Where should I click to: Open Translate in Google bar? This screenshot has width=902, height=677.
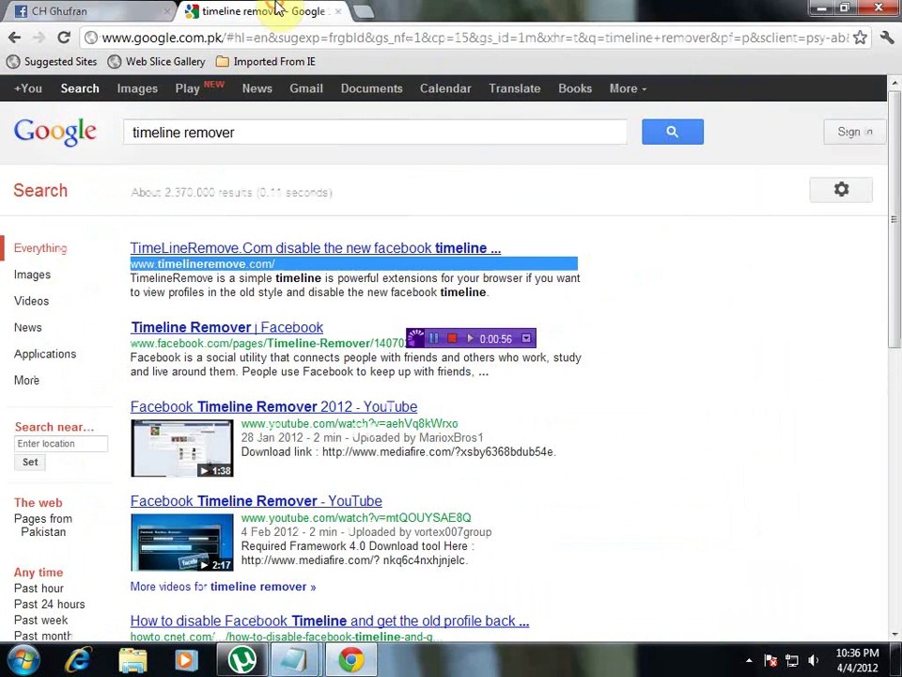pyautogui.click(x=514, y=88)
